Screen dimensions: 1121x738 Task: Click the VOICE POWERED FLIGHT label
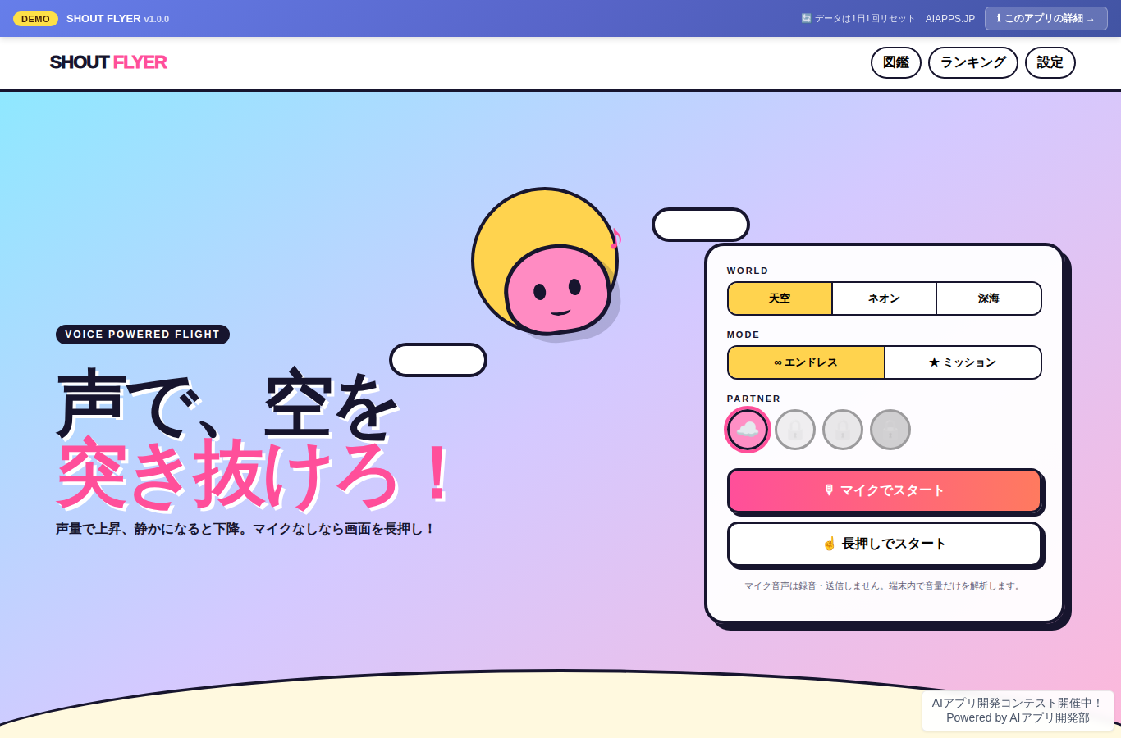[x=143, y=335]
